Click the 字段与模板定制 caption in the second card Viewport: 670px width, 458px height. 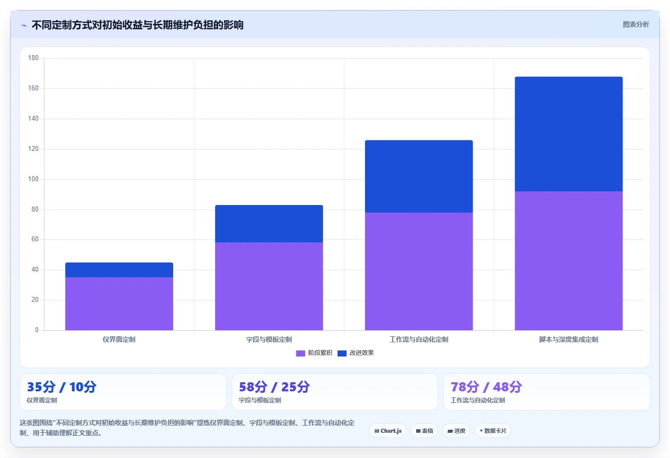coord(260,400)
